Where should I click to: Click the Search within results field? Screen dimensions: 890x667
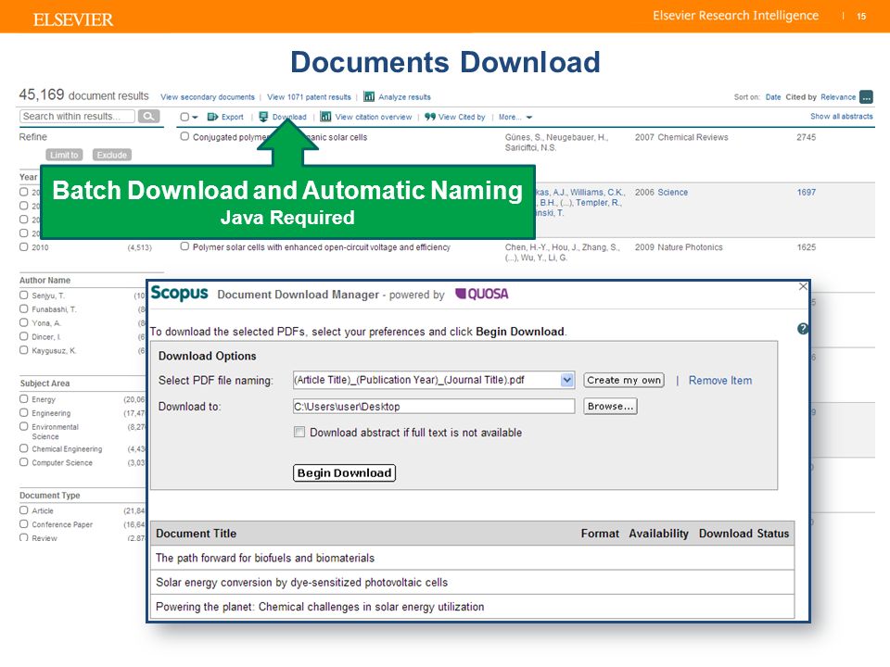78,117
